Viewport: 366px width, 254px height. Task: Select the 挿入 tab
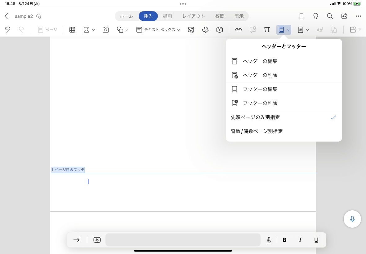148,16
